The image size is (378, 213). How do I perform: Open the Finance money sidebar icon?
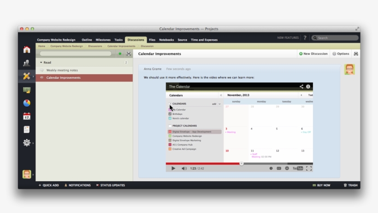coord(27,90)
